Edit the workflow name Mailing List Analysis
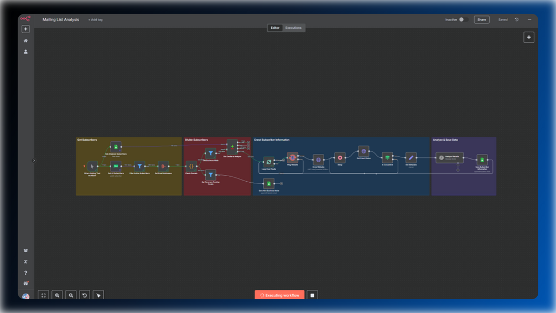The image size is (556, 313). tap(61, 19)
